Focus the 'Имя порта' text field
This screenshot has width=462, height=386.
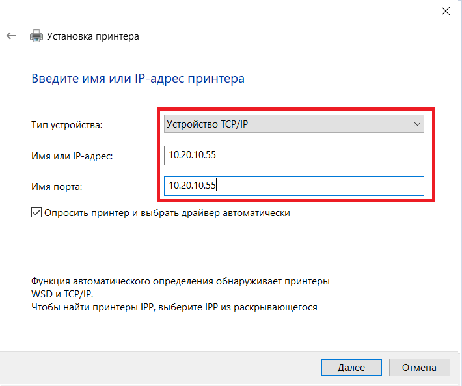click(x=294, y=187)
